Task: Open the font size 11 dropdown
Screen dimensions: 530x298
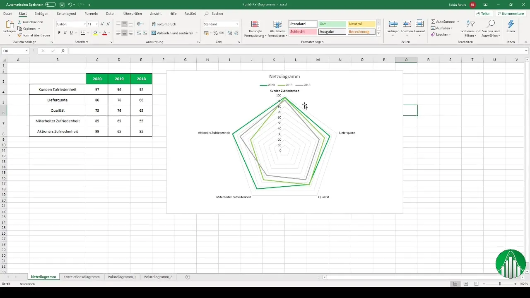Action: 96,24
